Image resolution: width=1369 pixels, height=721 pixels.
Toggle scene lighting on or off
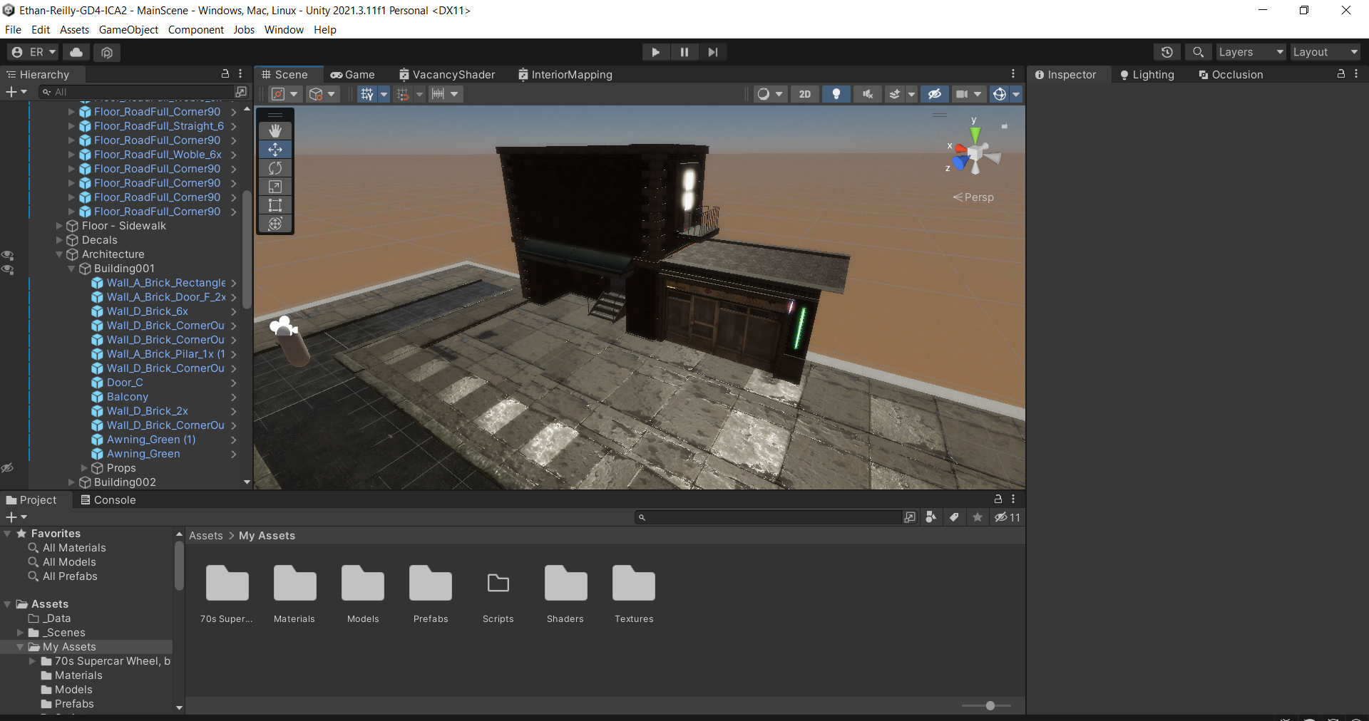click(836, 94)
